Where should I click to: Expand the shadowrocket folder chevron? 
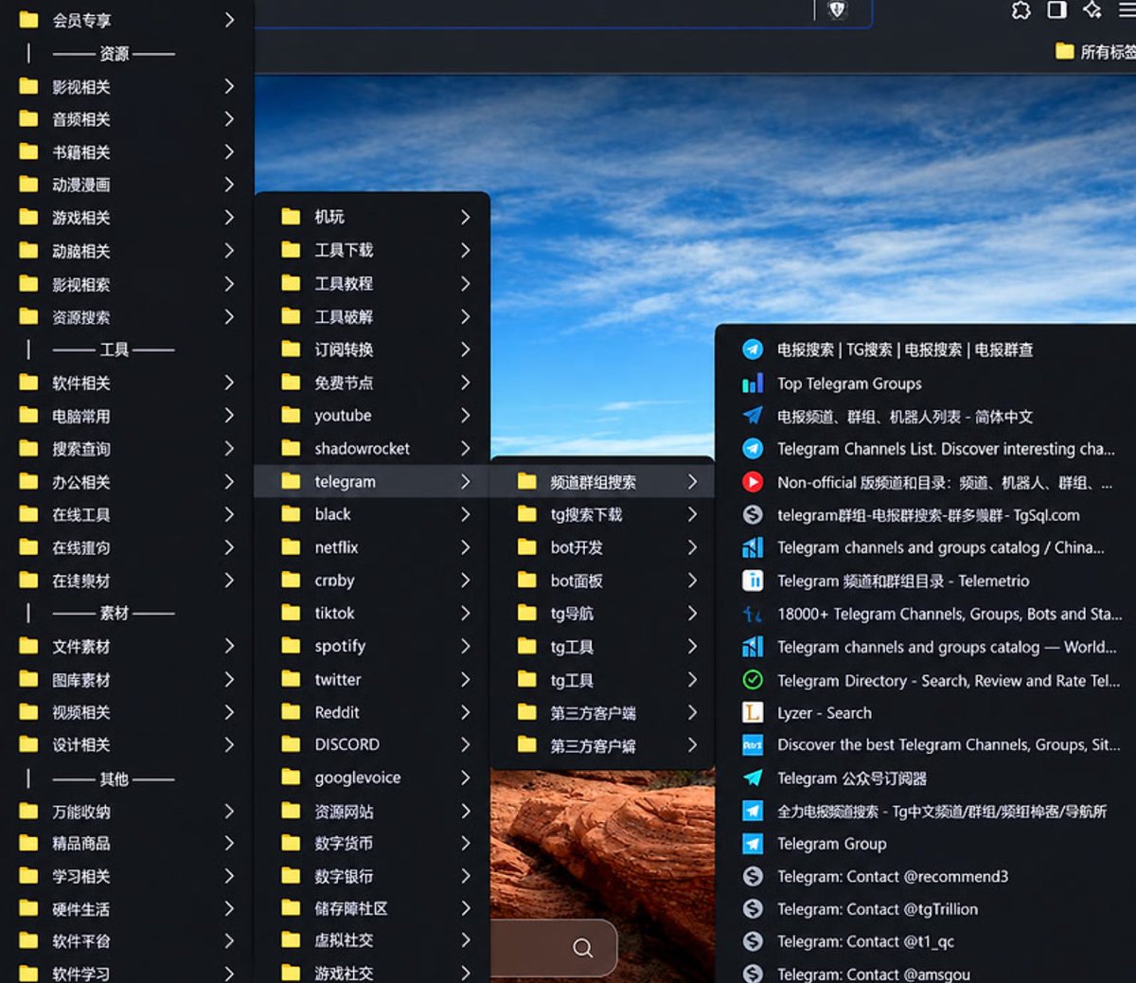point(465,448)
